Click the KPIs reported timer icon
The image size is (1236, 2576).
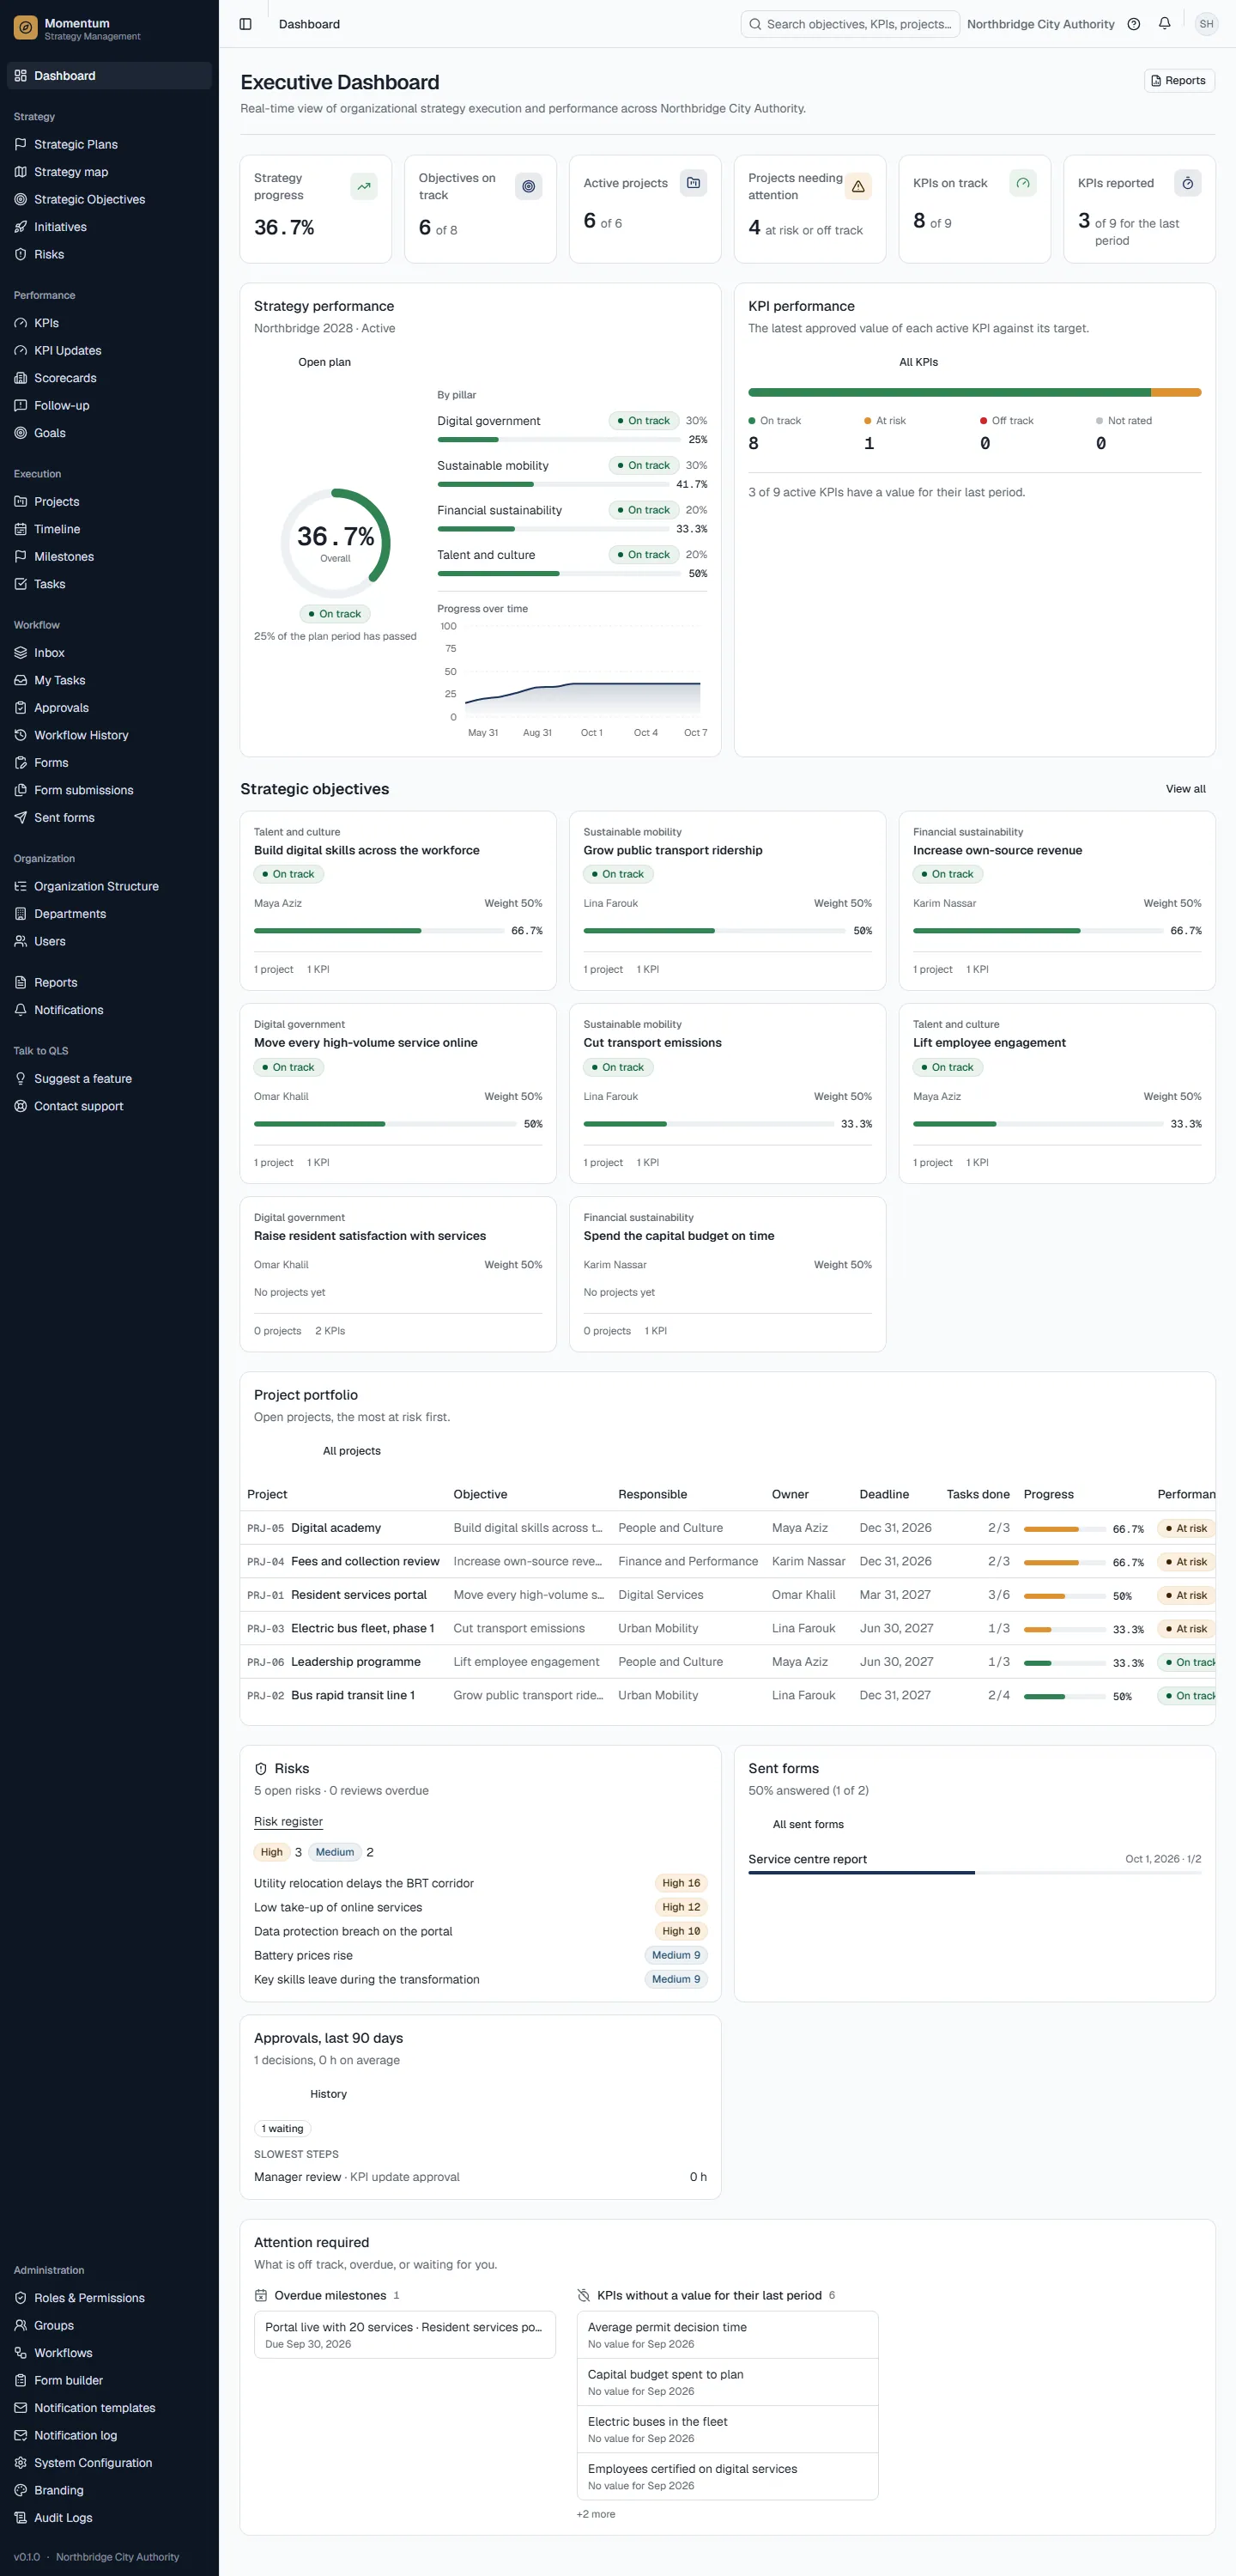pos(1187,182)
